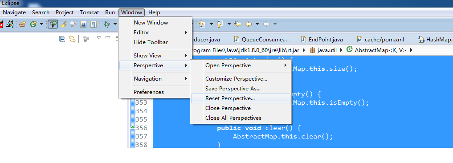
Task: Choose Customize Perspective...
Action: [x=241, y=79]
